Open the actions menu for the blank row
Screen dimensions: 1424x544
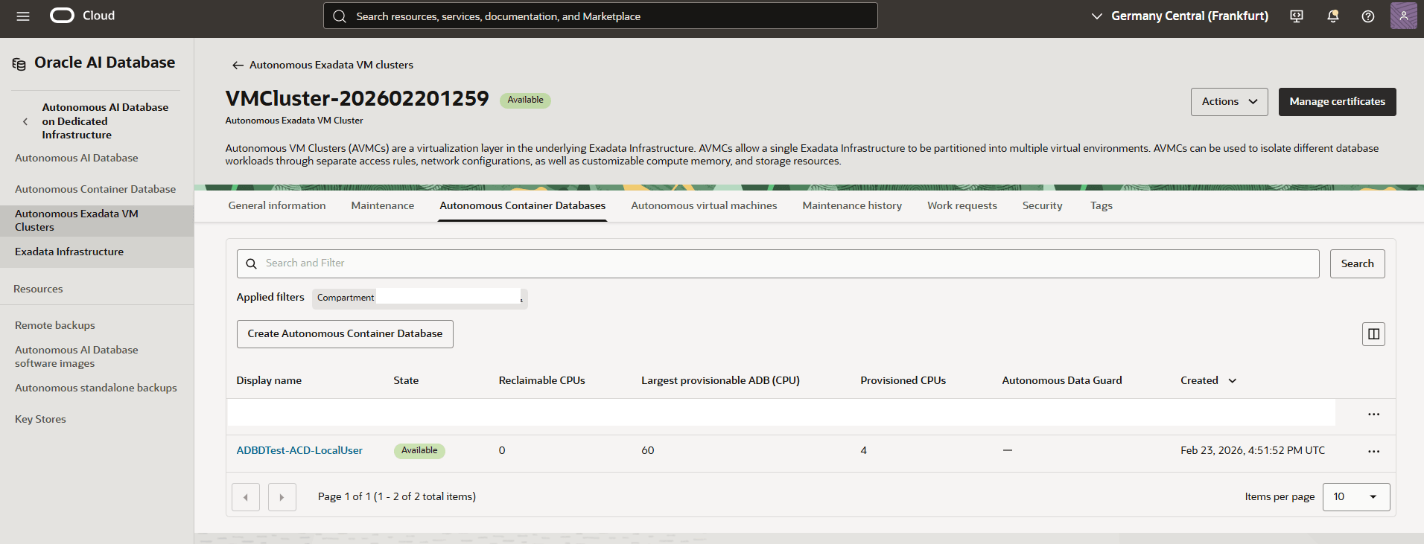click(x=1373, y=415)
